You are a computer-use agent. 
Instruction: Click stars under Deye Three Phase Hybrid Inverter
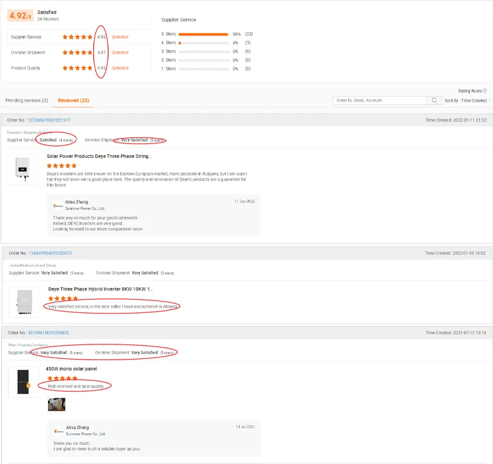[x=63, y=298]
